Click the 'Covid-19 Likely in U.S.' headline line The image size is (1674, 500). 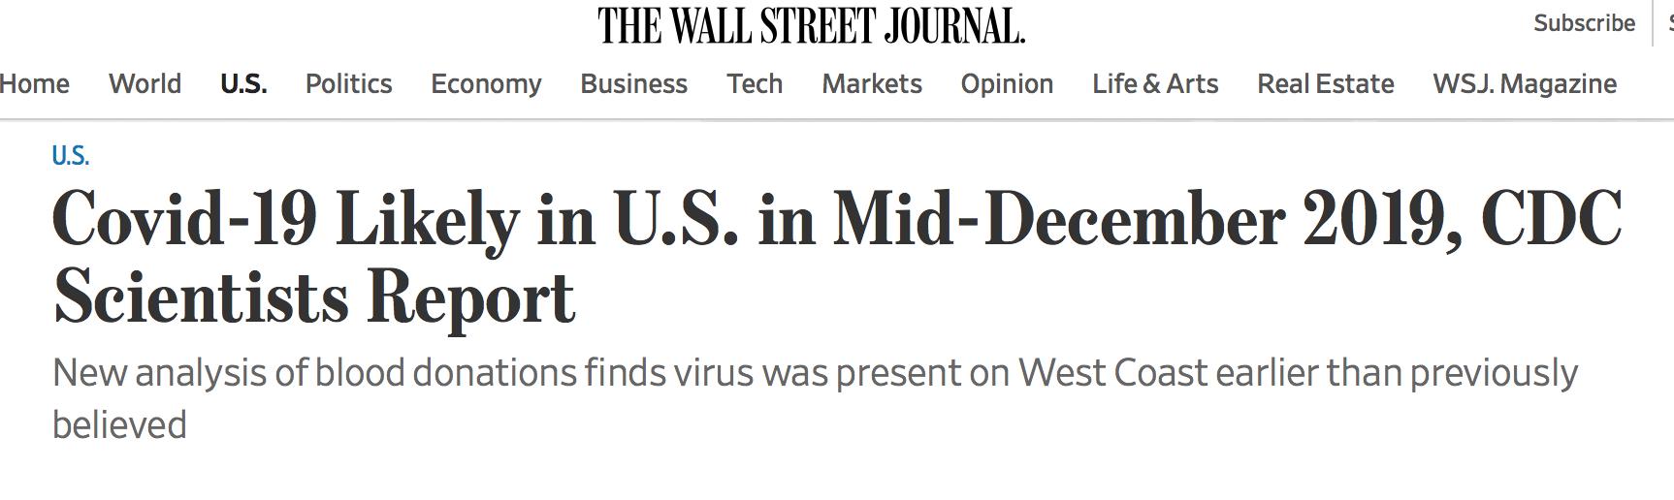pyautogui.click(x=837, y=220)
